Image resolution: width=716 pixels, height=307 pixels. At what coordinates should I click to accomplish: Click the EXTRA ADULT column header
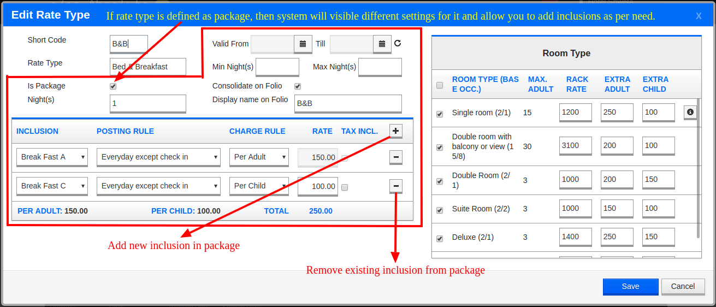point(617,84)
